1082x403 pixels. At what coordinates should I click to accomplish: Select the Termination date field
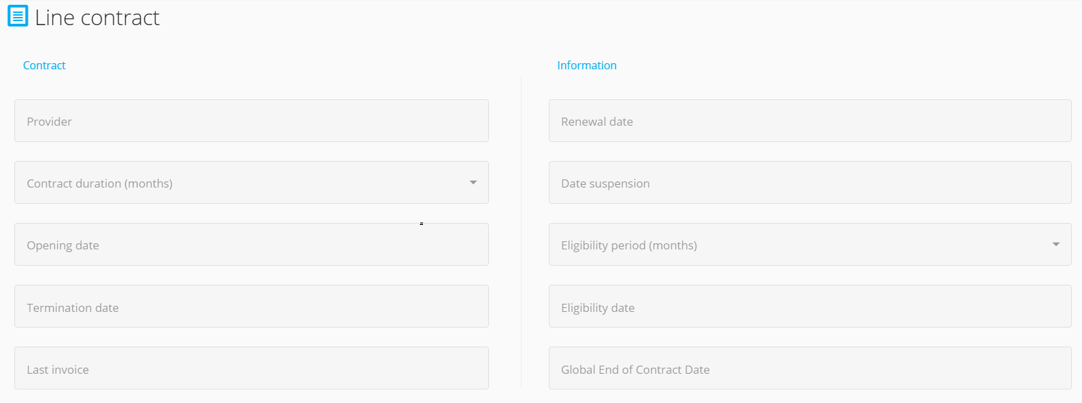252,306
